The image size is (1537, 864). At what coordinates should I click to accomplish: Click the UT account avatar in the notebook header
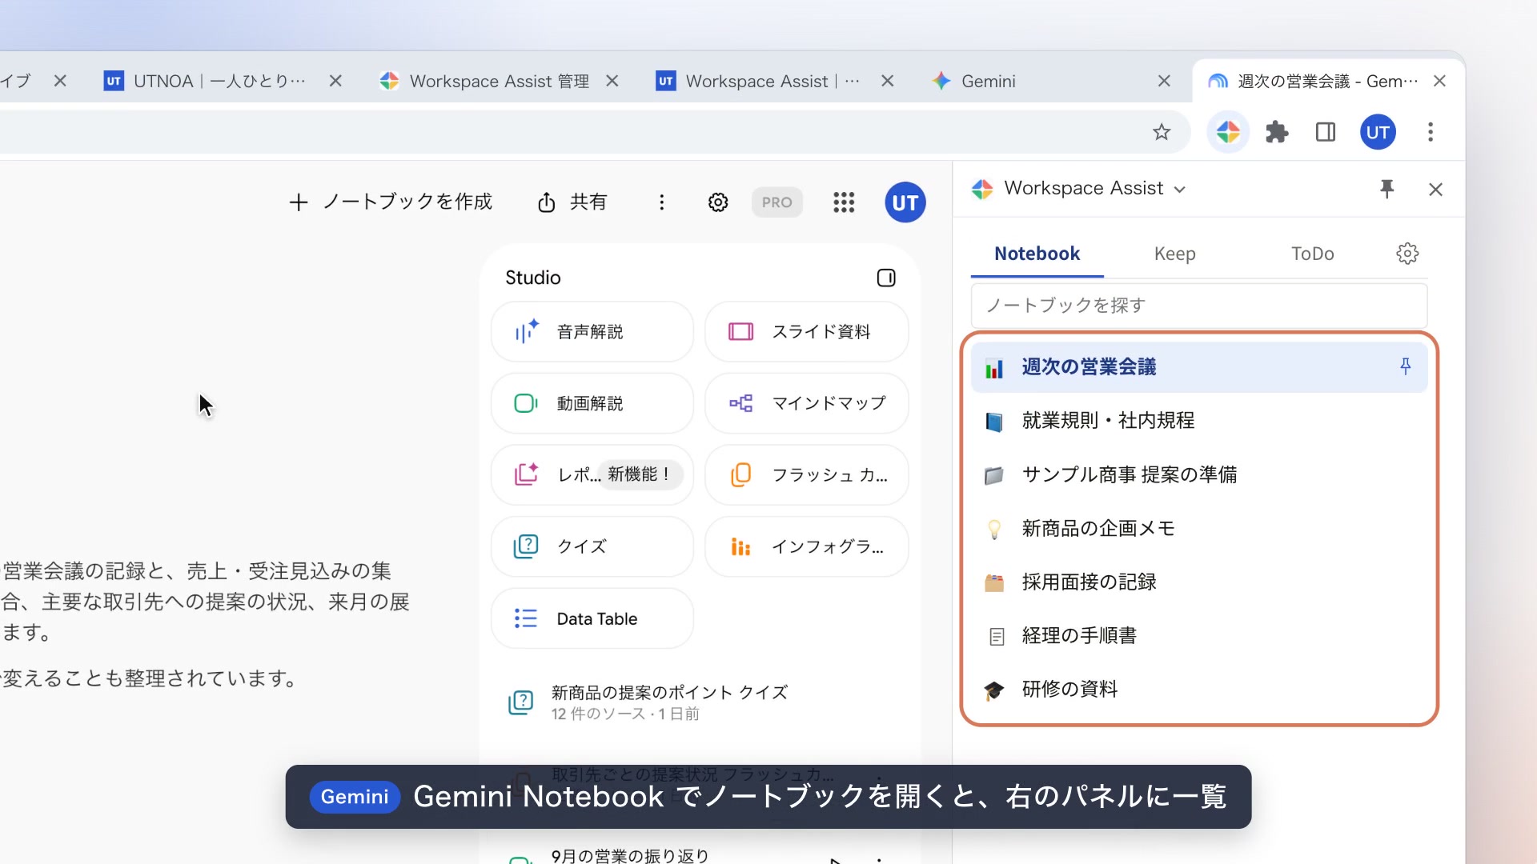(x=905, y=202)
